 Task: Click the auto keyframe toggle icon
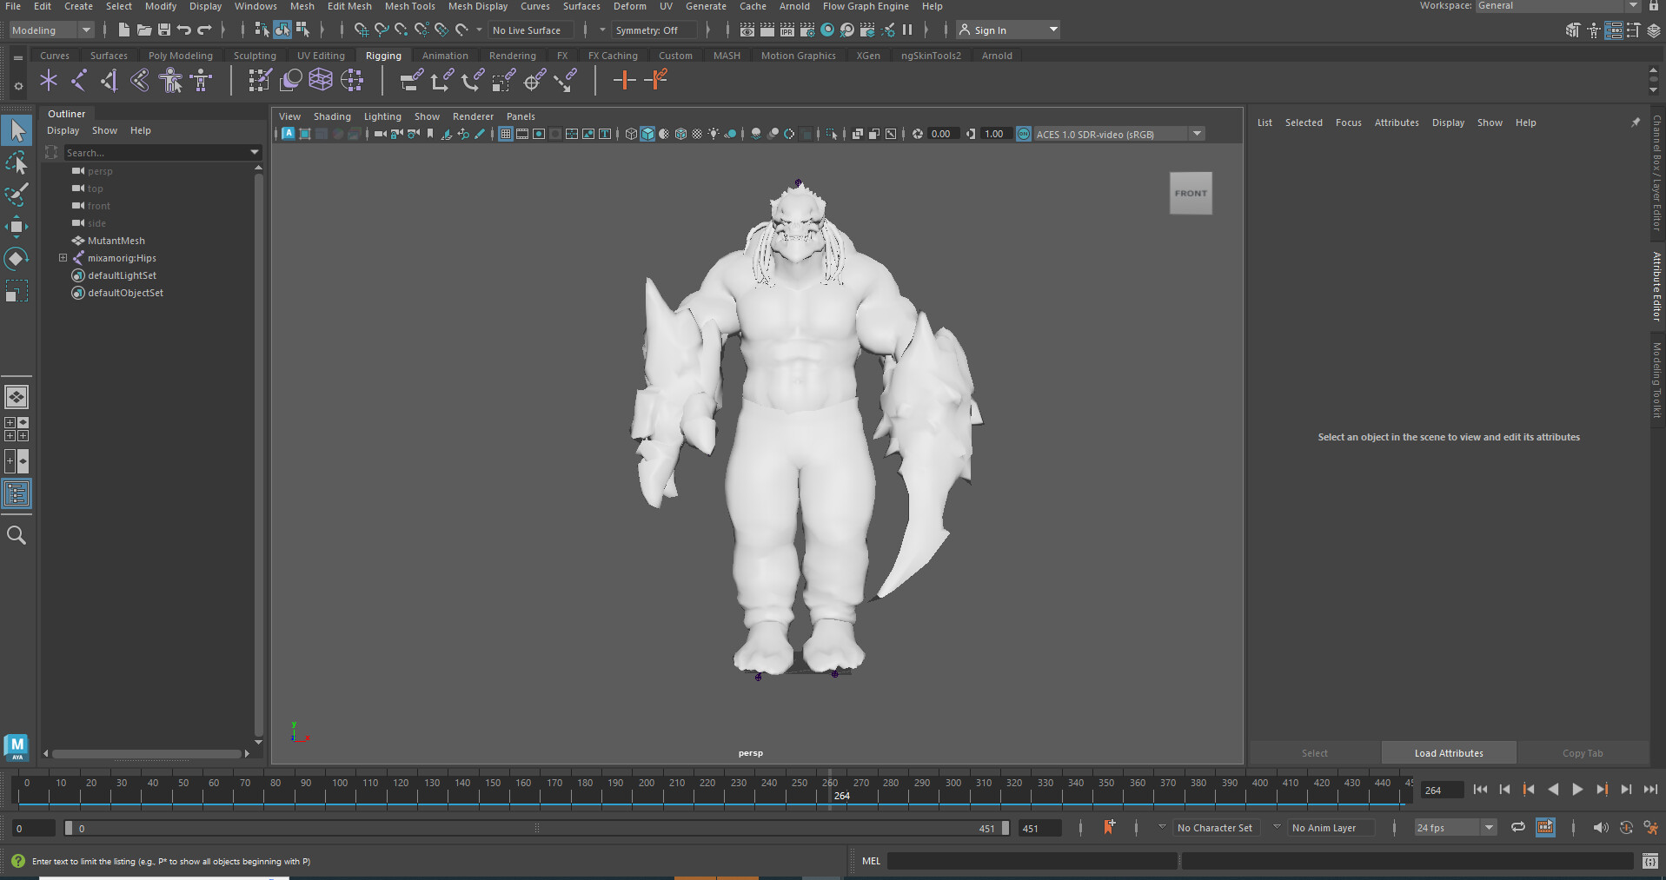click(x=1627, y=827)
